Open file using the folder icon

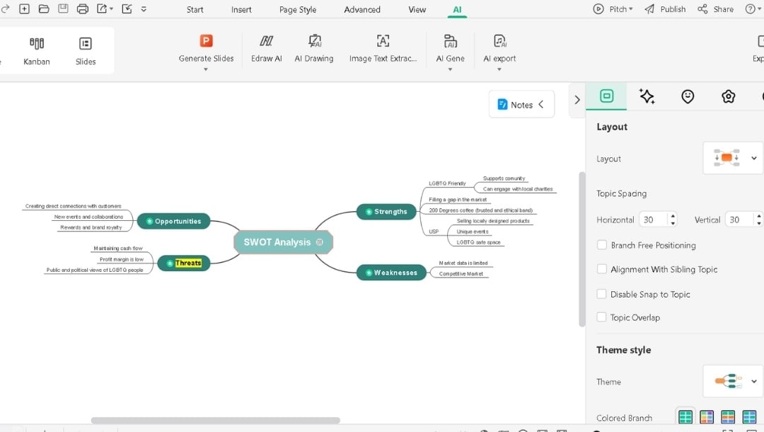[44, 8]
